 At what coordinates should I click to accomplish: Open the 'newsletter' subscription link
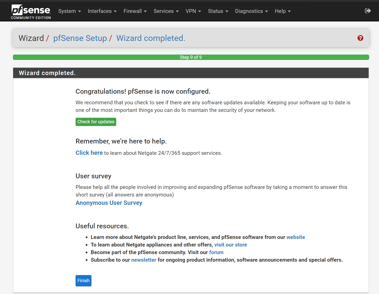tap(144, 260)
